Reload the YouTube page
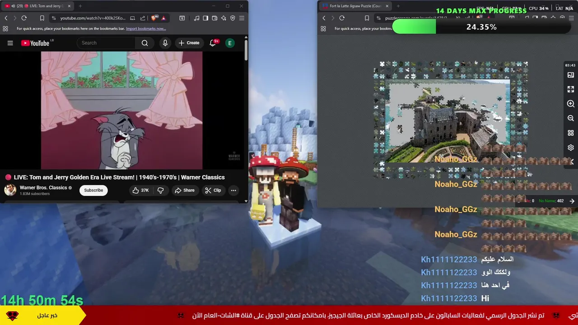The width and height of the screenshot is (578, 325). [x=24, y=18]
